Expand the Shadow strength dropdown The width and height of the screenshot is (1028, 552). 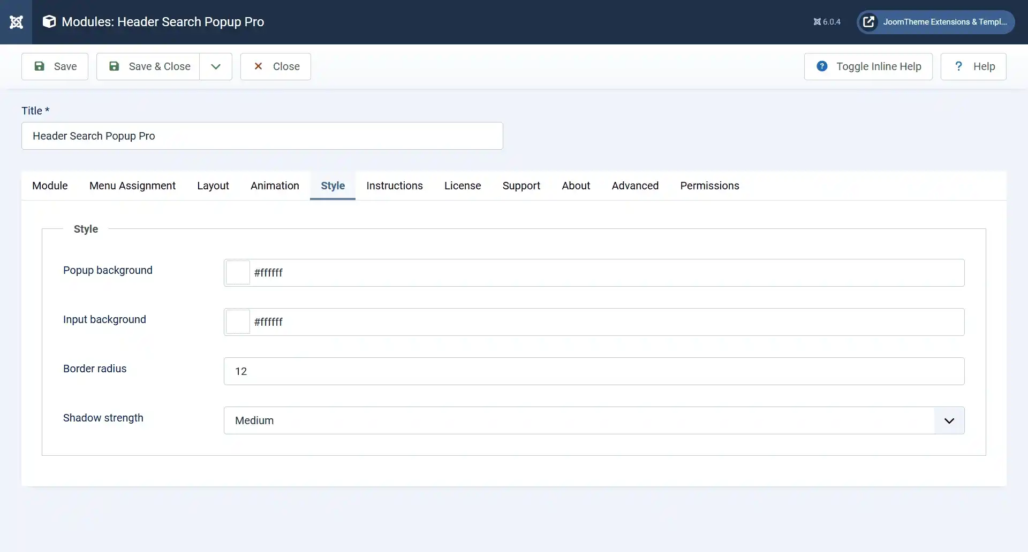click(594, 420)
